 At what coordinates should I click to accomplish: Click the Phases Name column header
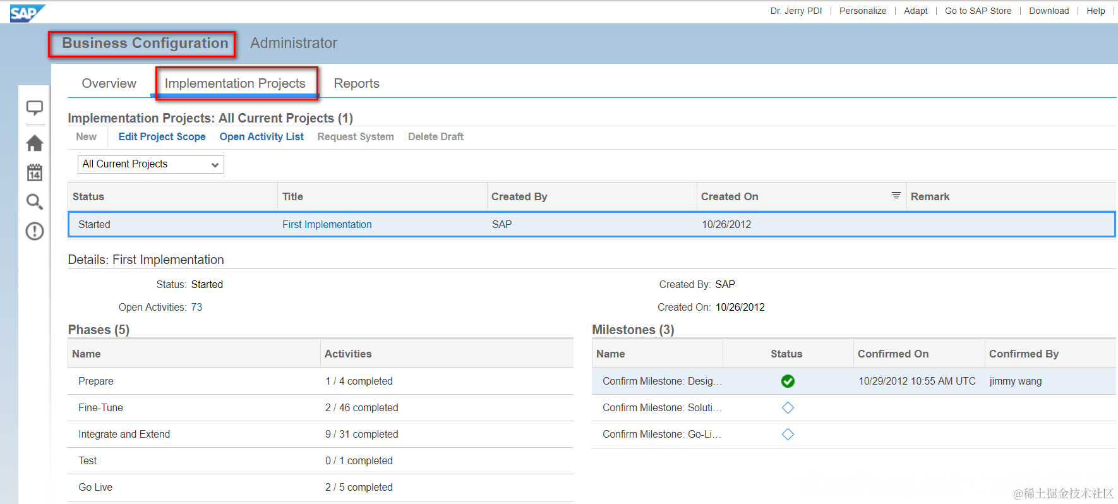(194, 354)
